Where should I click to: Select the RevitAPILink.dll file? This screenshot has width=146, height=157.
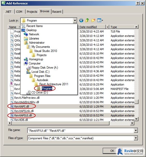coord(24,111)
